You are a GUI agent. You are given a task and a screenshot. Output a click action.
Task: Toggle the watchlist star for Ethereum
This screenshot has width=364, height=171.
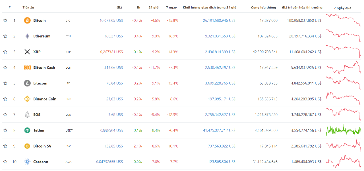click(x=5, y=36)
